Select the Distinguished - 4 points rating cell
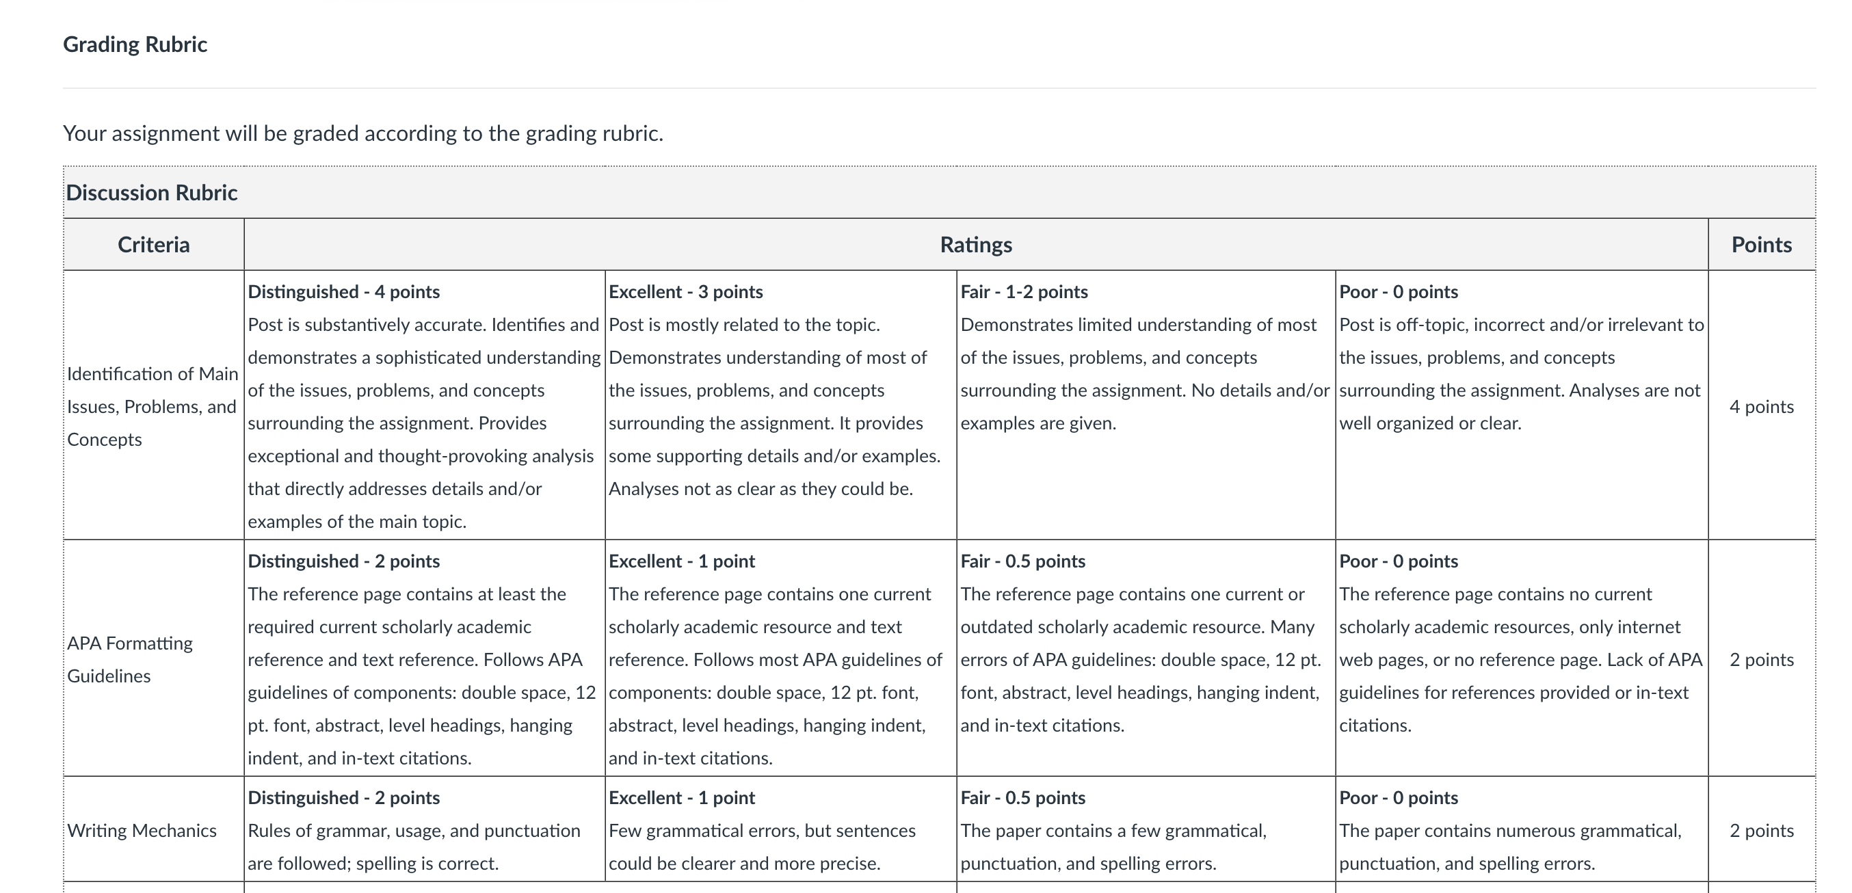The height and width of the screenshot is (893, 1852). click(x=424, y=405)
